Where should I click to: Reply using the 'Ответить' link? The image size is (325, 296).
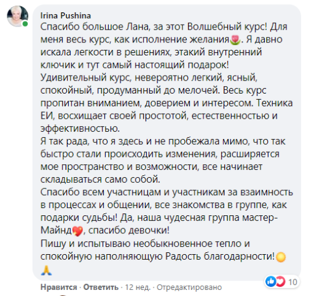[x=101, y=287]
